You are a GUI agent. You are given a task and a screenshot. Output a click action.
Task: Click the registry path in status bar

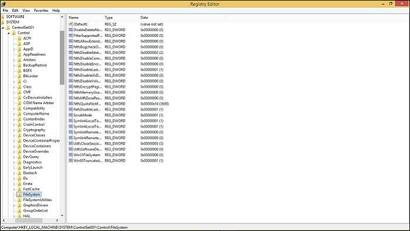click(64, 227)
